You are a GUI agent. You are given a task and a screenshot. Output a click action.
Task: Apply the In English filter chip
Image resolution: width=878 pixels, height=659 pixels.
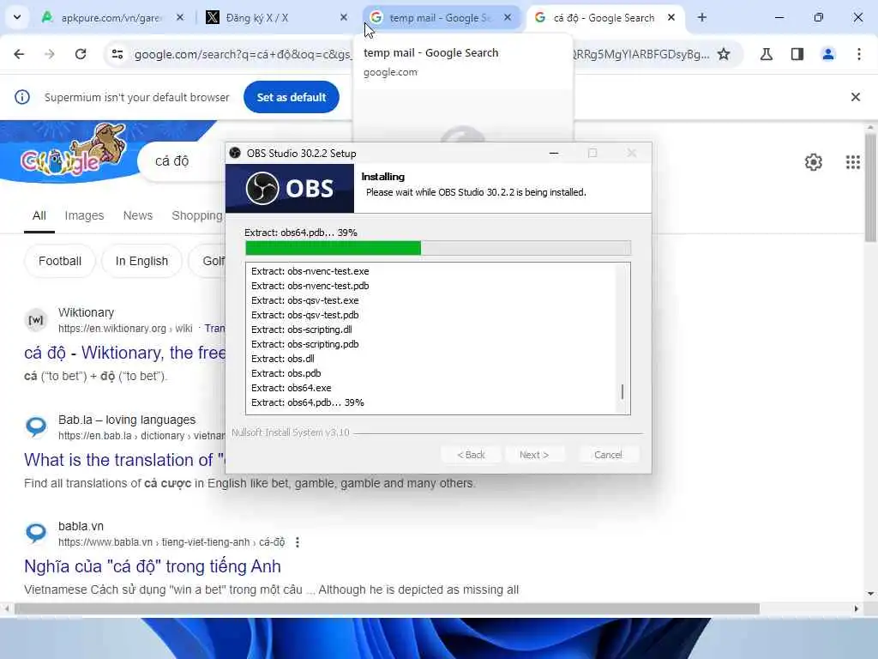tap(141, 261)
